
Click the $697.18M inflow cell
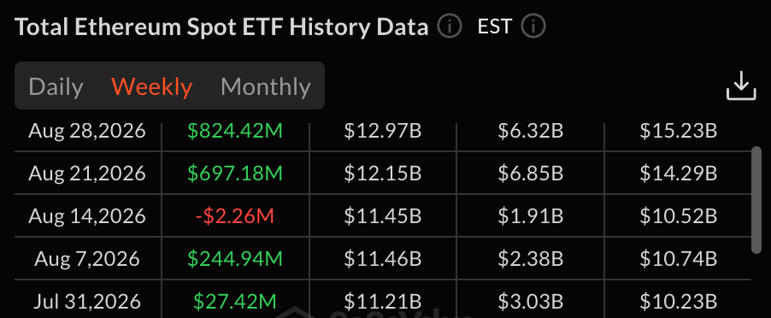235,173
